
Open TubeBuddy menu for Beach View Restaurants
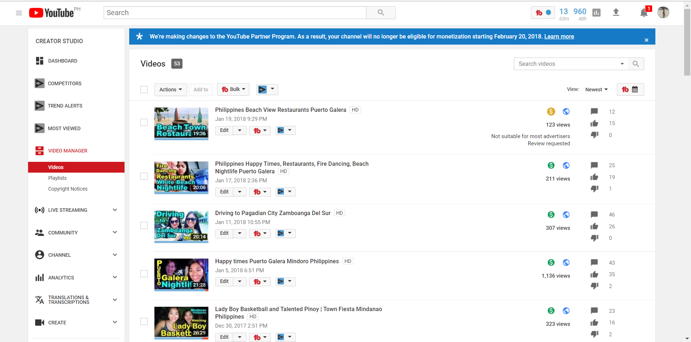tap(260, 131)
